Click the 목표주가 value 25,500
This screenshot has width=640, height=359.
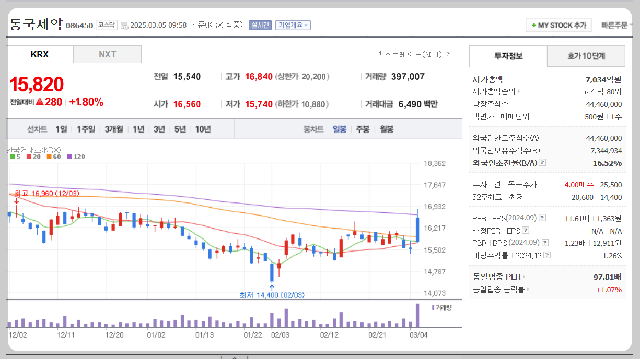611,185
